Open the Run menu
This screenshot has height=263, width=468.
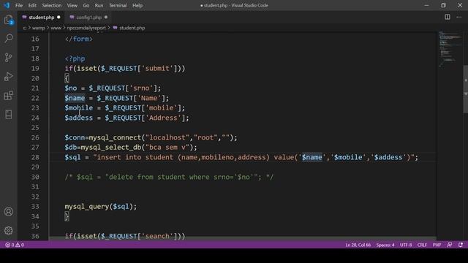click(x=99, y=5)
